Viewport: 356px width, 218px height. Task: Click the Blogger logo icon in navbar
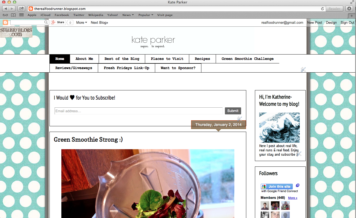coord(5,23)
